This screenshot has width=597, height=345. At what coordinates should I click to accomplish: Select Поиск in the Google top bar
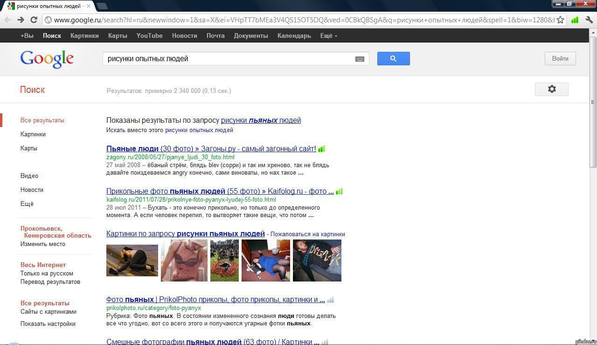click(x=52, y=35)
